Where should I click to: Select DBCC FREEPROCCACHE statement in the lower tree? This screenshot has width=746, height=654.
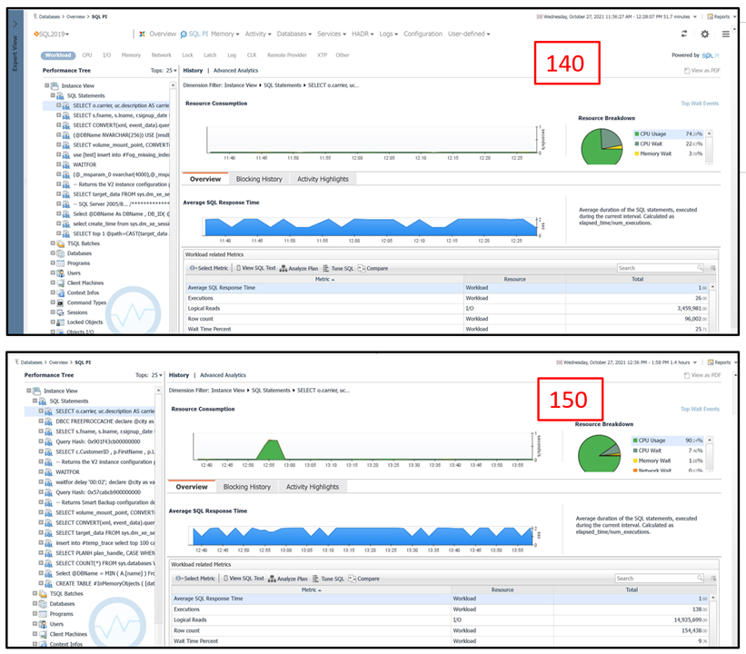point(104,421)
